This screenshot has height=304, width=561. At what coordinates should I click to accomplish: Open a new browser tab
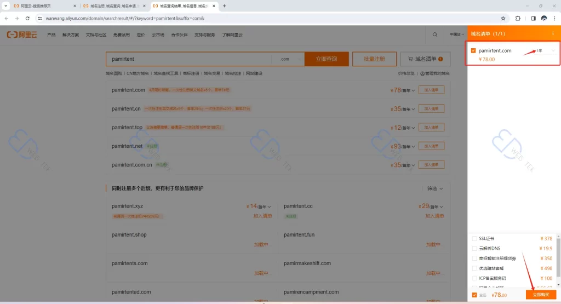point(224,5)
